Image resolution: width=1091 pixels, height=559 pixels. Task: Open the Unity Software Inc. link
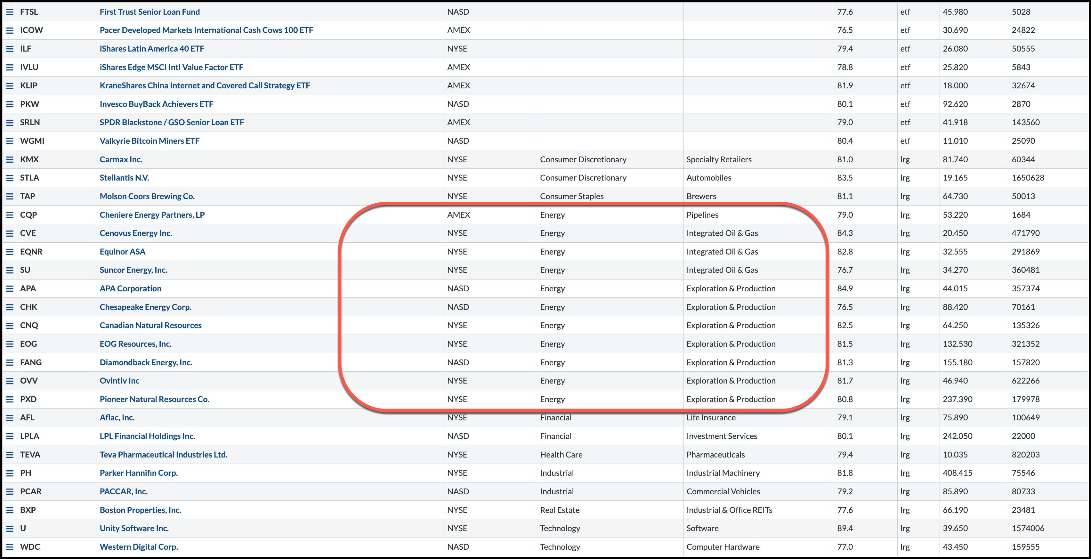pos(134,529)
